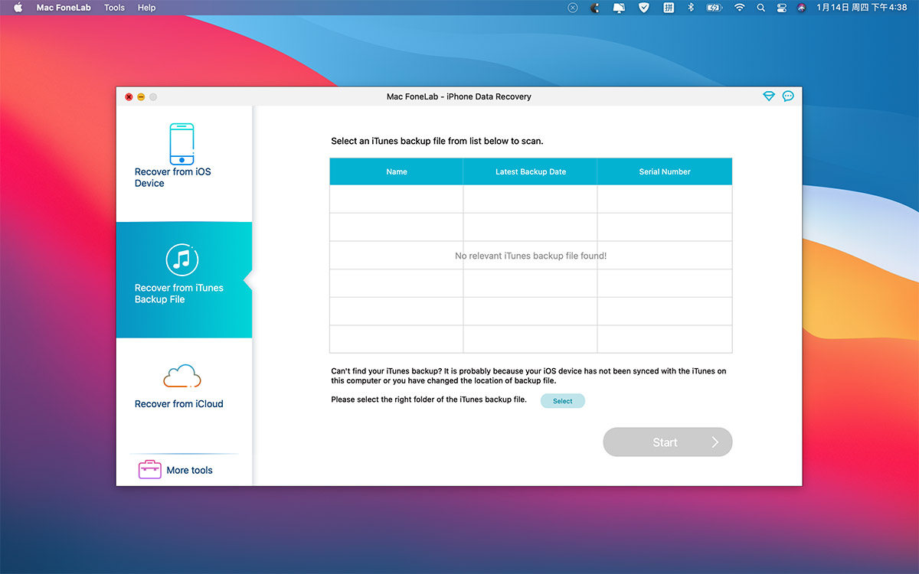
Task: Switch to Recover from iCloud tab
Action: click(x=184, y=396)
